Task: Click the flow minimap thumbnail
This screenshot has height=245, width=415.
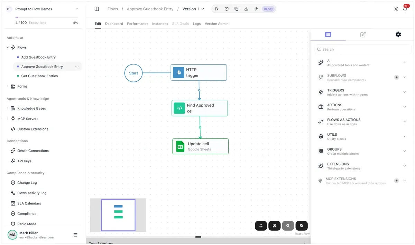Action: 118,215
